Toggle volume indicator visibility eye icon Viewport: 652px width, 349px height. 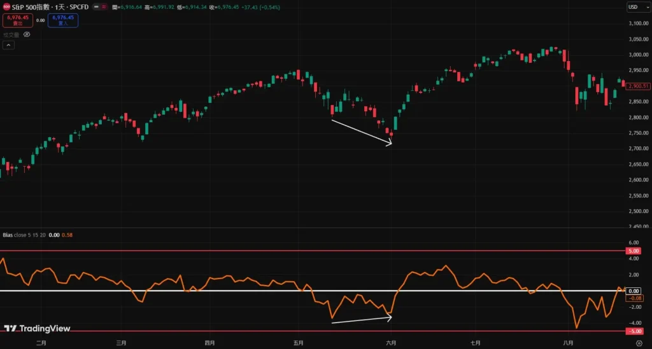pos(26,35)
